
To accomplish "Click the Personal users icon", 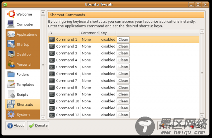I will [x=11, y=64].
